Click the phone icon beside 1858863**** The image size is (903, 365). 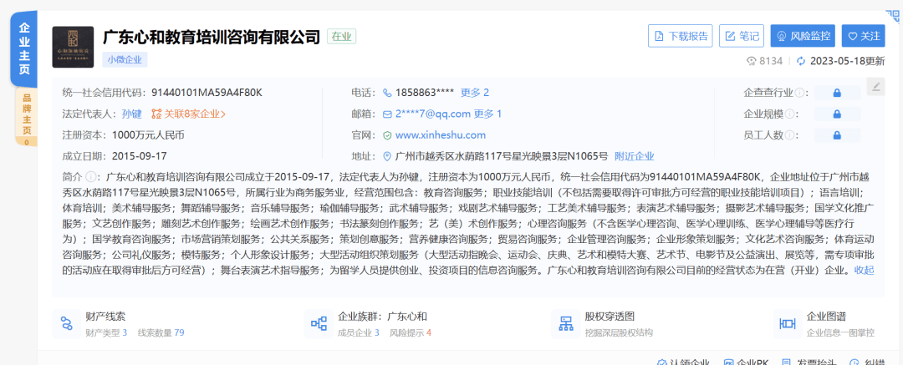click(x=388, y=93)
